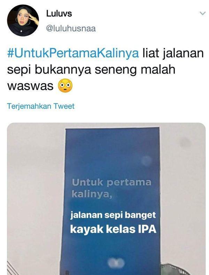Open Luluvs profile avatar picture
Viewport: 209px width, 275px height.
(23, 20)
